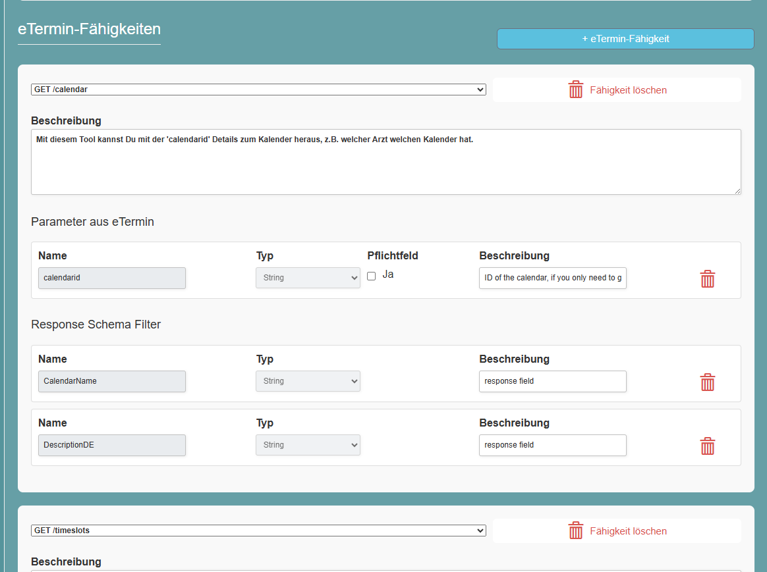The height and width of the screenshot is (572, 767).
Task: Open the GET /timeslots endpoint dropdown
Action: coord(258,531)
